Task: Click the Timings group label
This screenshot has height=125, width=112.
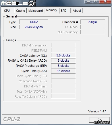Action: click(11, 40)
